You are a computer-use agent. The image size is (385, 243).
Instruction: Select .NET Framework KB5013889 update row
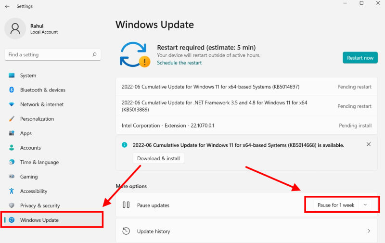pos(246,106)
